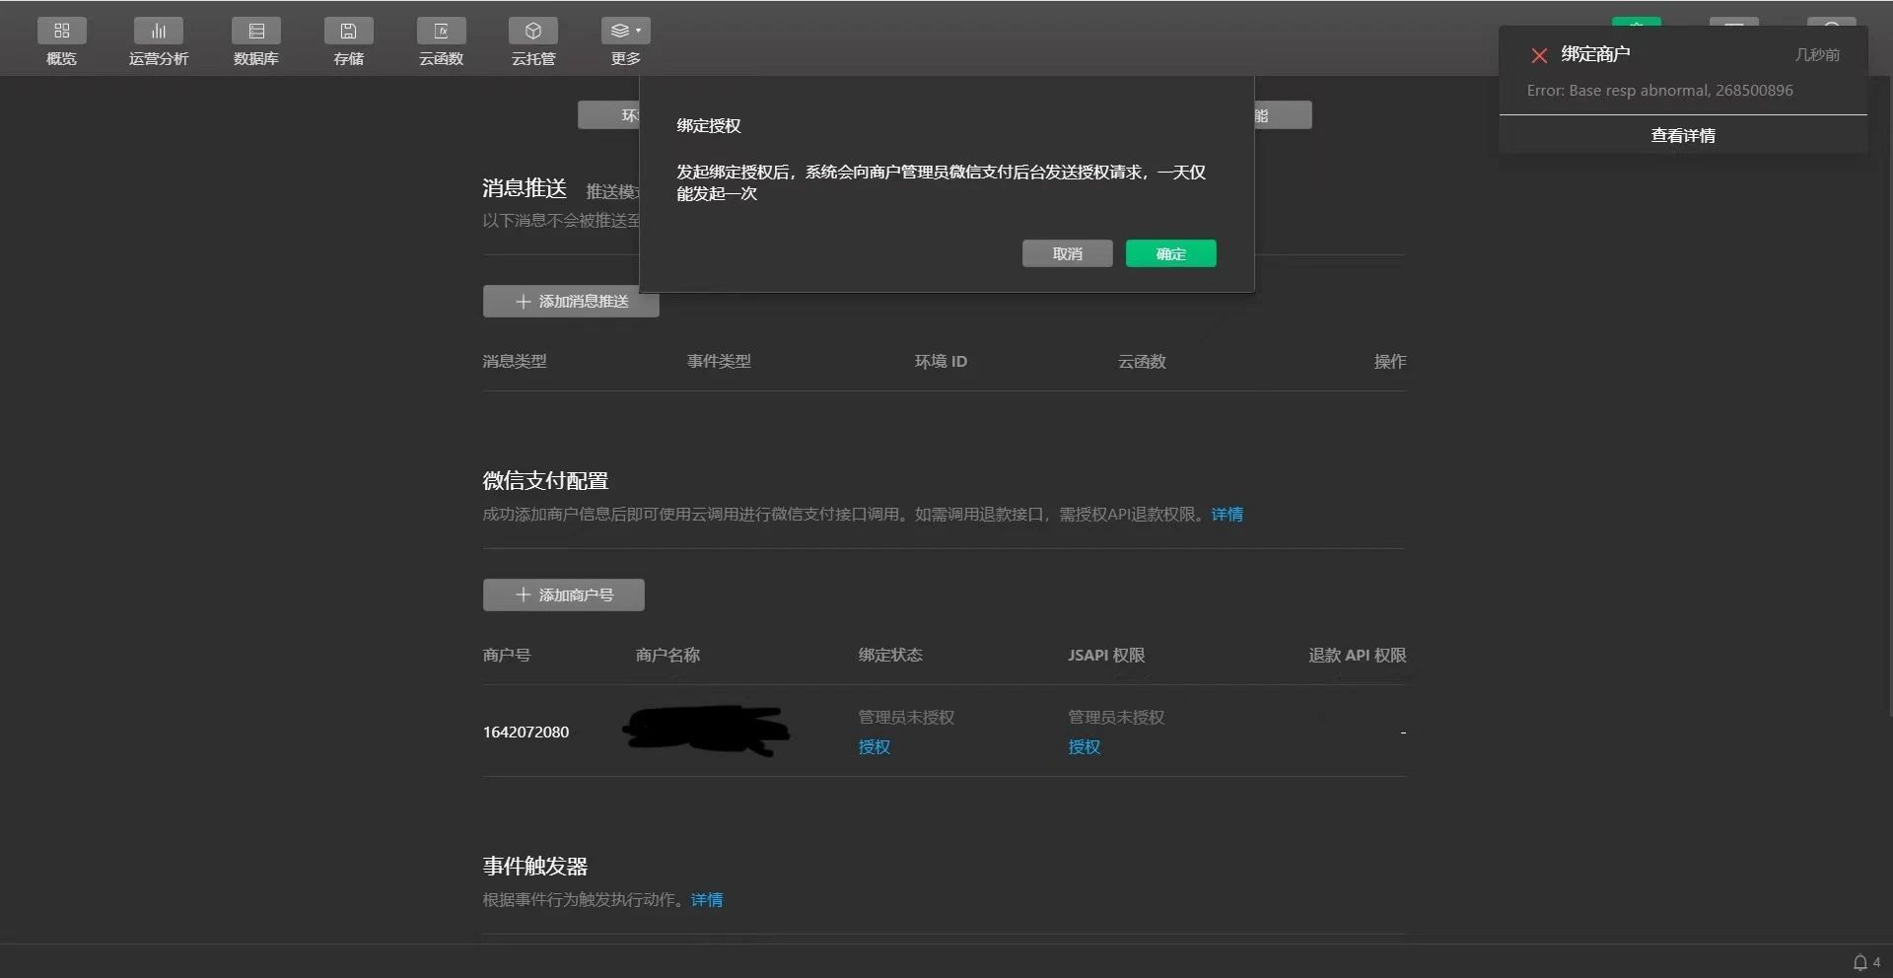Screen dimensions: 1893x978
Task: Click 添加消息推送 button
Action: [x=571, y=301]
